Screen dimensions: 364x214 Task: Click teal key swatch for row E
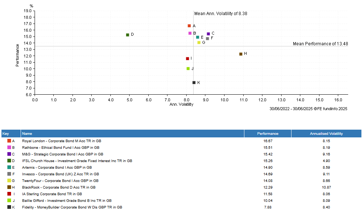point(9,167)
